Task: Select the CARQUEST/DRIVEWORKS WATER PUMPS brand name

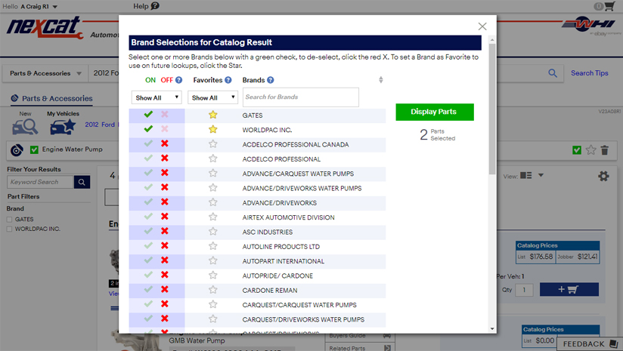Action: [303, 319]
